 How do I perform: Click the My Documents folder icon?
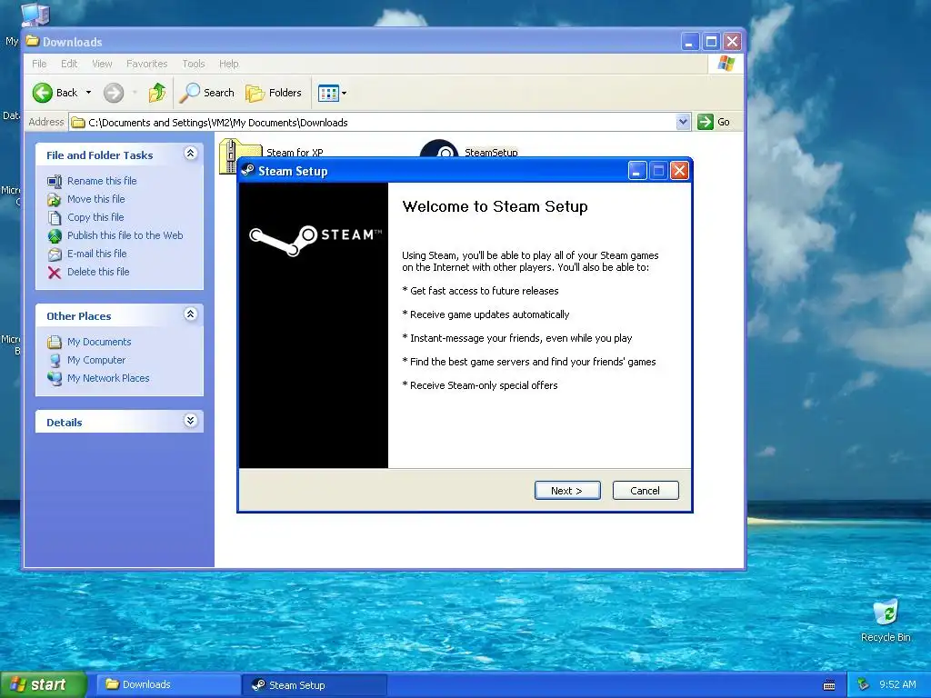coord(55,342)
